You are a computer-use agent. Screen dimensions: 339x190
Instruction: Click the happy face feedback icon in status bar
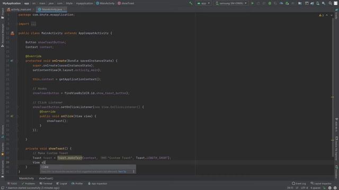point(329,188)
